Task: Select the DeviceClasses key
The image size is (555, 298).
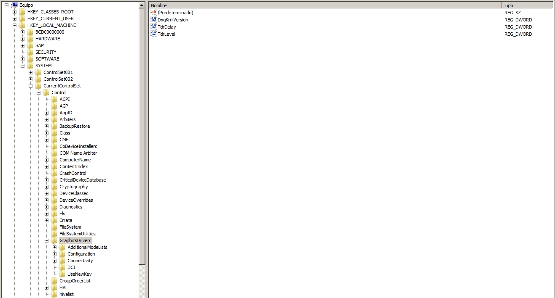Action: pos(74,193)
